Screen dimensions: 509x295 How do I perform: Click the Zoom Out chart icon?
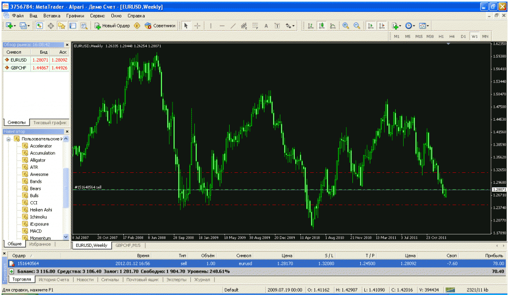pyautogui.click(x=356, y=26)
